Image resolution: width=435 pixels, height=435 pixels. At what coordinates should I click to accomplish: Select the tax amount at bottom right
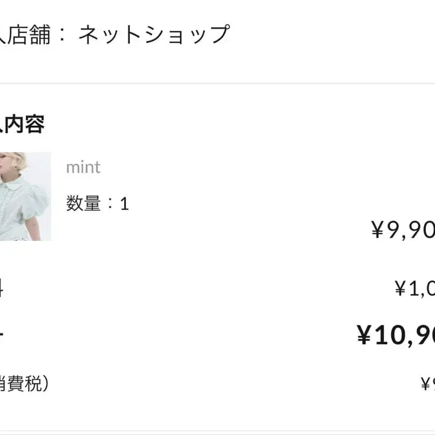coord(428,384)
